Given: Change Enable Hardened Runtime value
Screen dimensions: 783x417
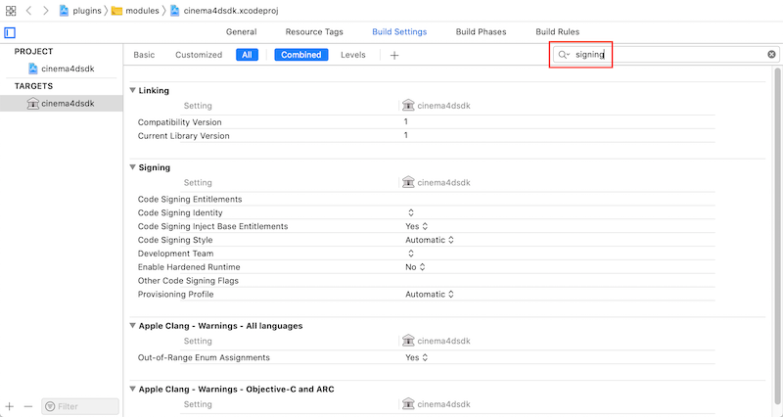Looking at the screenshot, I should click(417, 267).
